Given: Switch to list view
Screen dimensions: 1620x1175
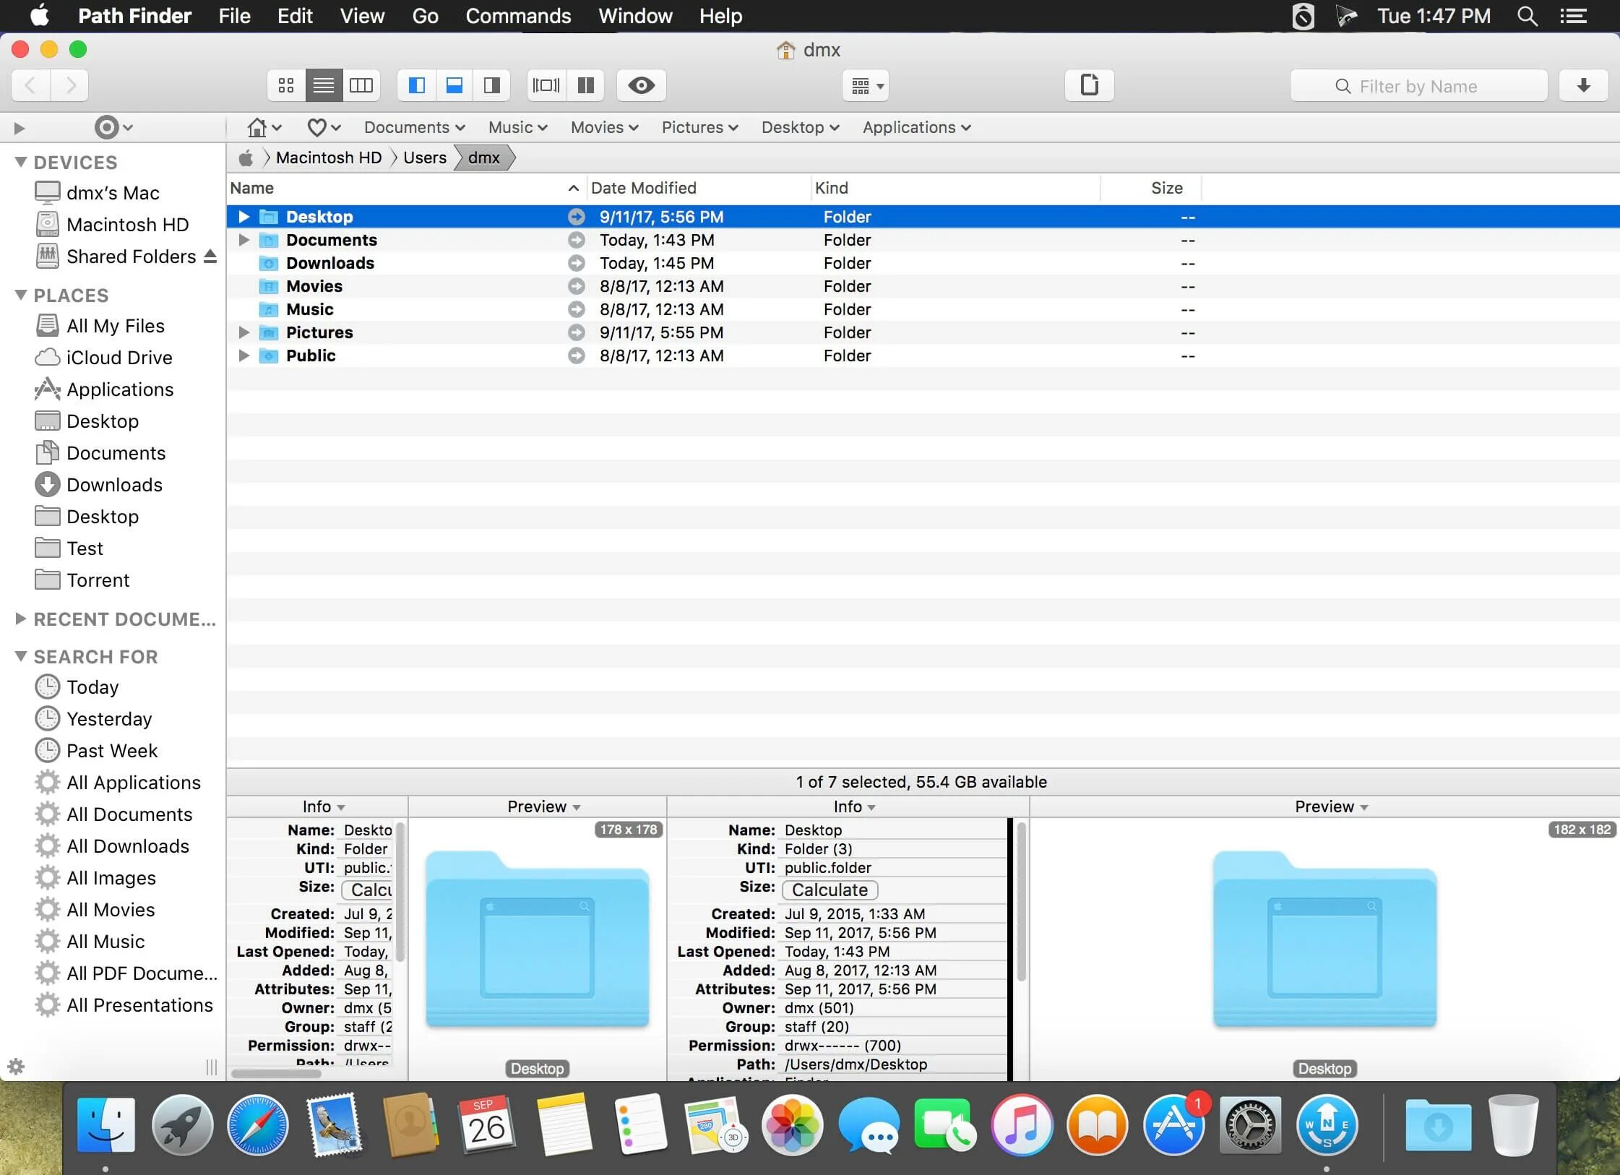Looking at the screenshot, I should [324, 85].
